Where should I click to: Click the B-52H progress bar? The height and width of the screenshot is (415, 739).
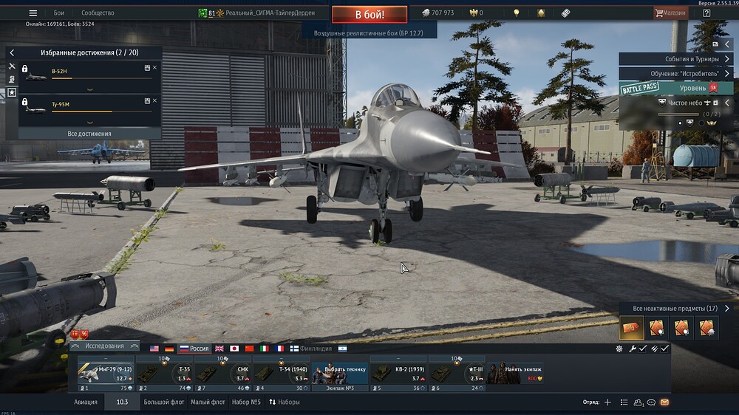pyautogui.click(x=102, y=78)
